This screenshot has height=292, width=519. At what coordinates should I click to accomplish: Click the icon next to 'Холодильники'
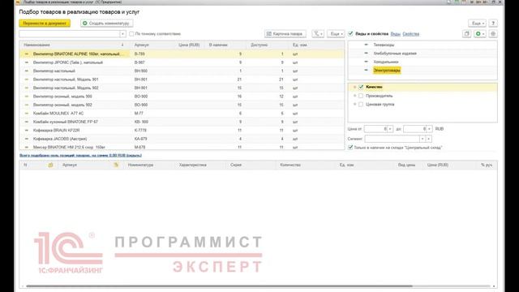(x=366, y=62)
